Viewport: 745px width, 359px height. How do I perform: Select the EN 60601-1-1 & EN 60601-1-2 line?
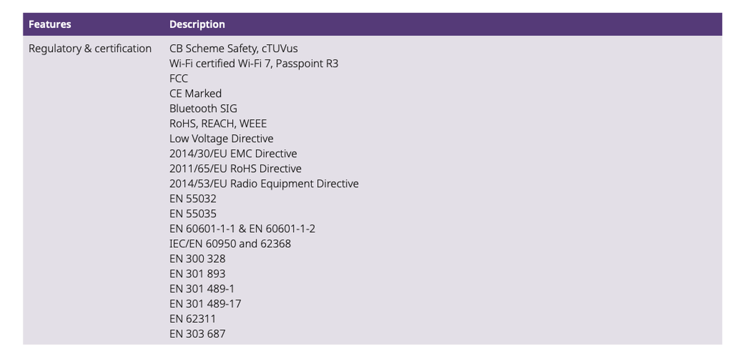(x=242, y=229)
